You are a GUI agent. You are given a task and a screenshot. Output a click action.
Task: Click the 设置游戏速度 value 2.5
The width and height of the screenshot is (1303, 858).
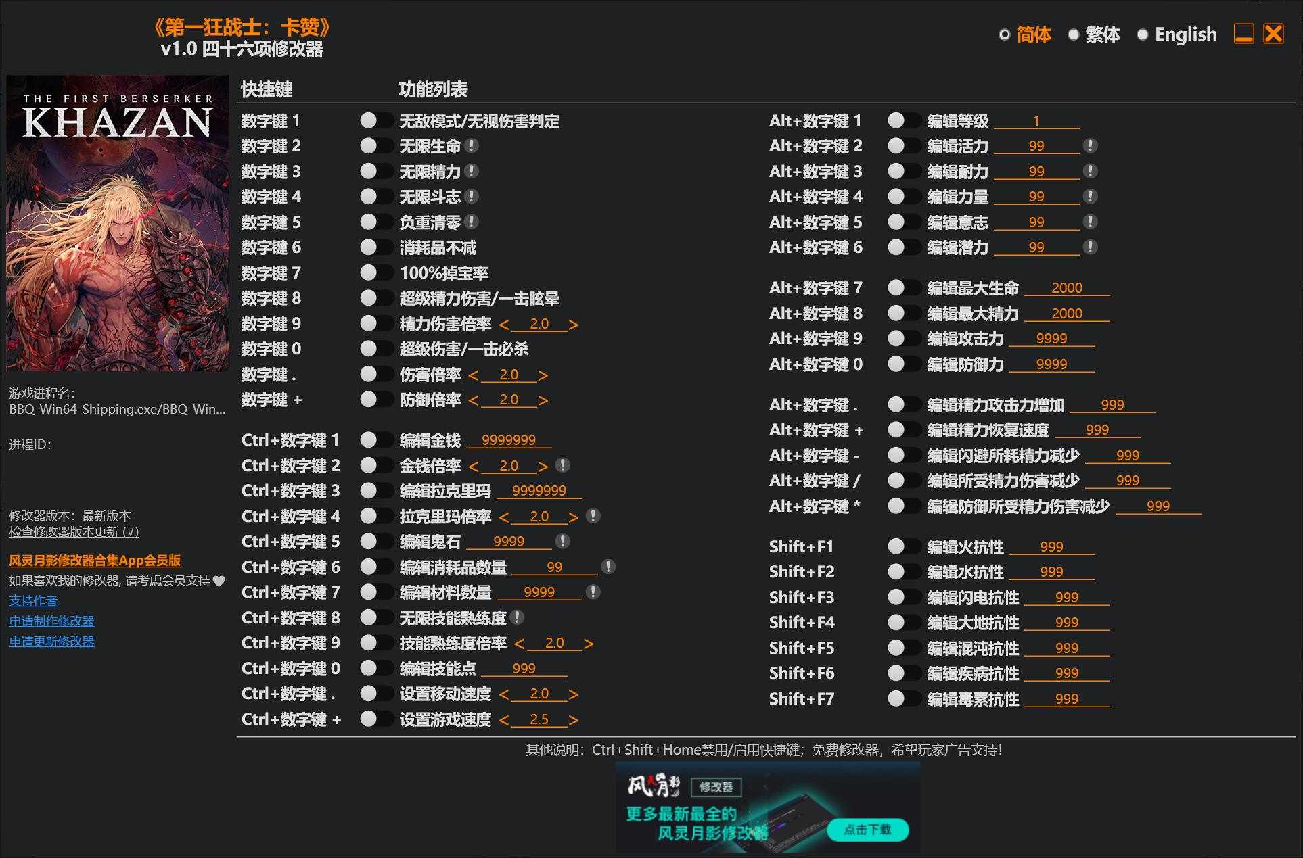pos(539,719)
